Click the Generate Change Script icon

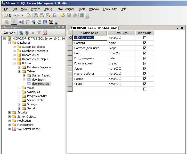click(x=6, y=22)
